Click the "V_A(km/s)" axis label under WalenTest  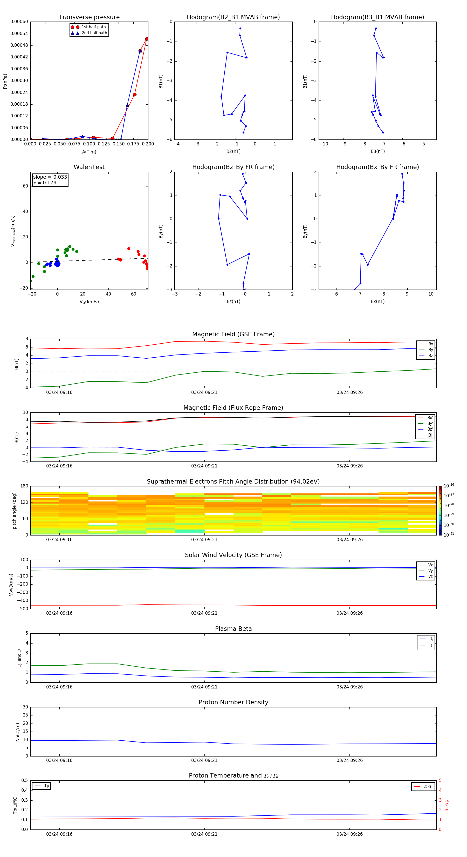point(89,302)
